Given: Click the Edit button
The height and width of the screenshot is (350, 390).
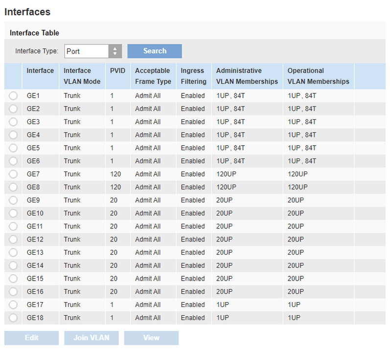Looking at the screenshot, I should [31, 338].
